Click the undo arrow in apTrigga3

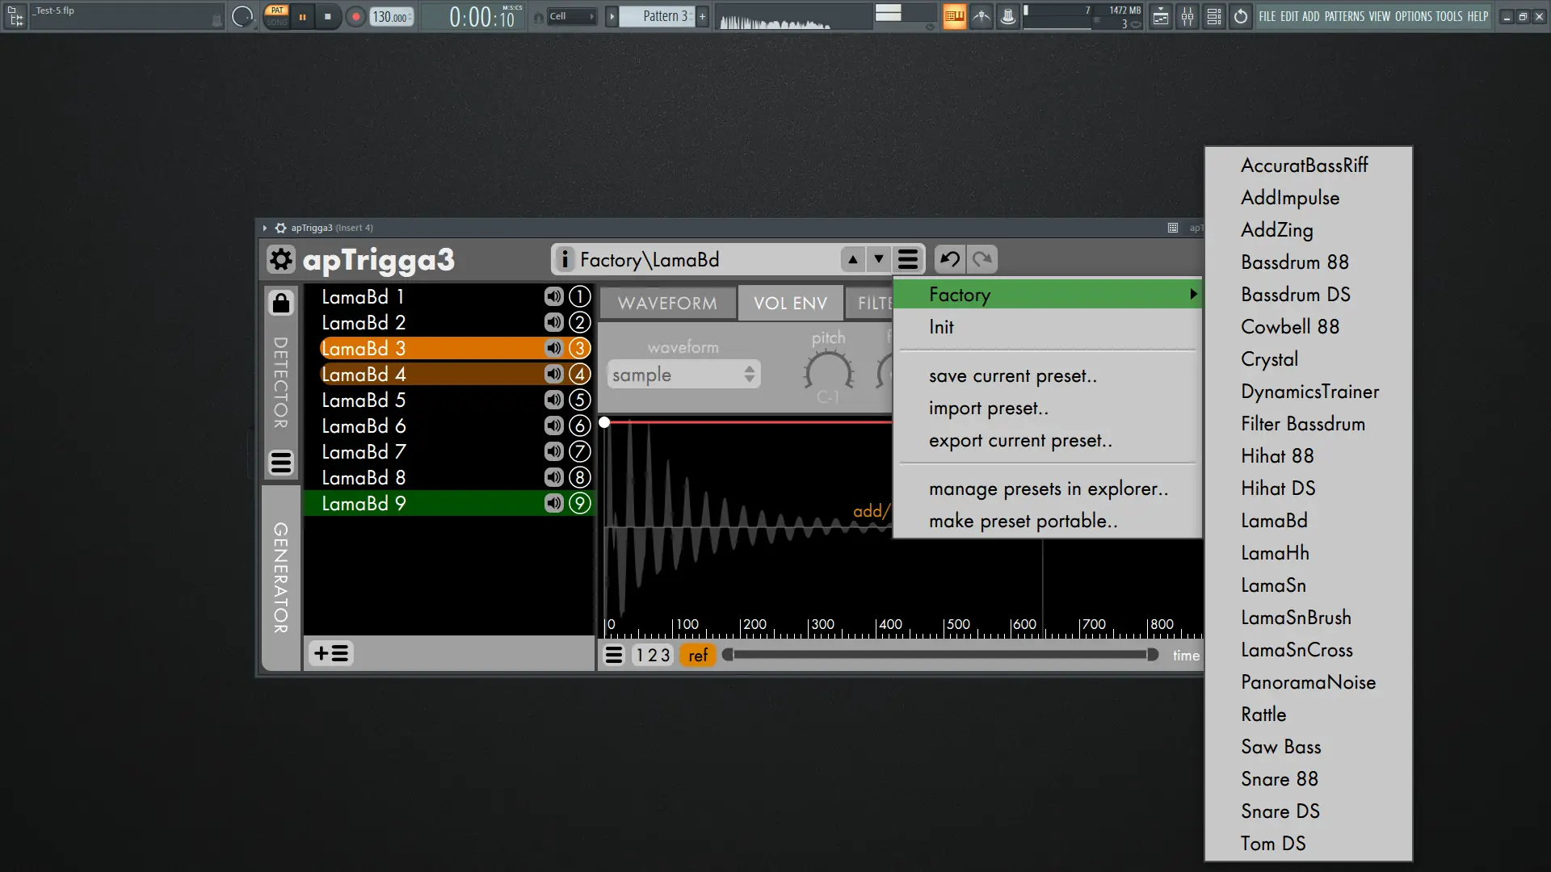(950, 260)
